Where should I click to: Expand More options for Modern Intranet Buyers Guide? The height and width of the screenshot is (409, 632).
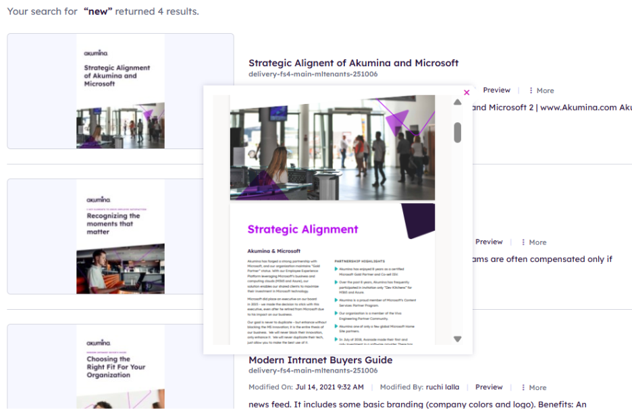(533, 387)
